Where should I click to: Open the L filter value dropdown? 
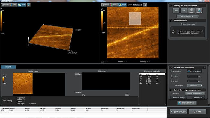193,81
